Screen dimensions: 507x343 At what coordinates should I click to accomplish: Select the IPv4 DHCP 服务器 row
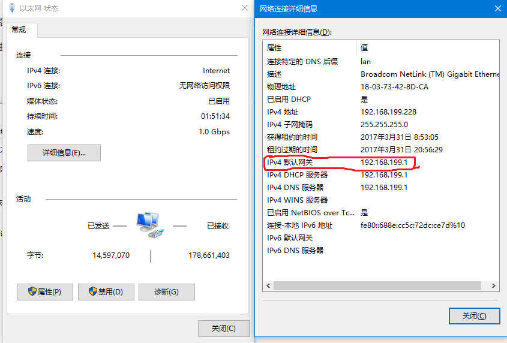[381, 175]
